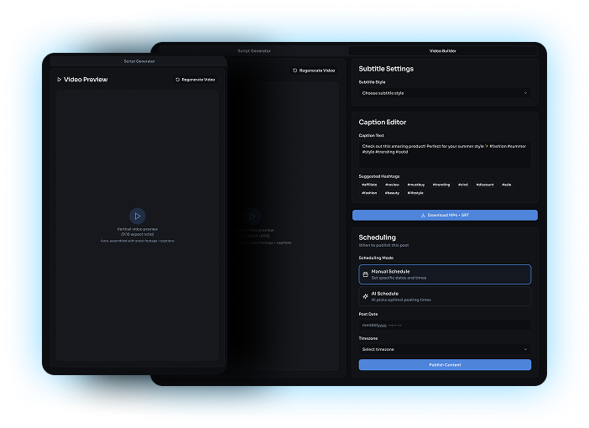The height and width of the screenshot is (428, 589).
Task: Click into the Caption Text field
Action: click(x=445, y=154)
